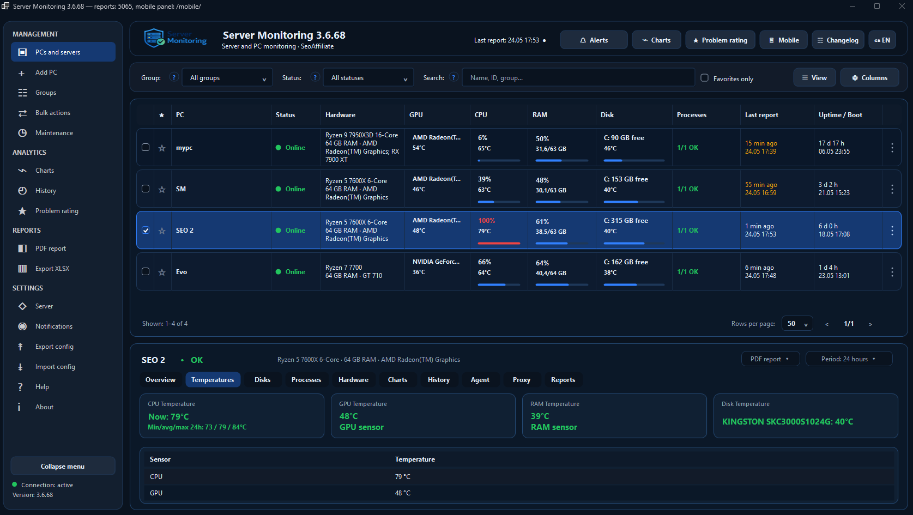The width and height of the screenshot is (913, 515).
Task: Click the Server Monitoring logo
Action: click(176, 38)
